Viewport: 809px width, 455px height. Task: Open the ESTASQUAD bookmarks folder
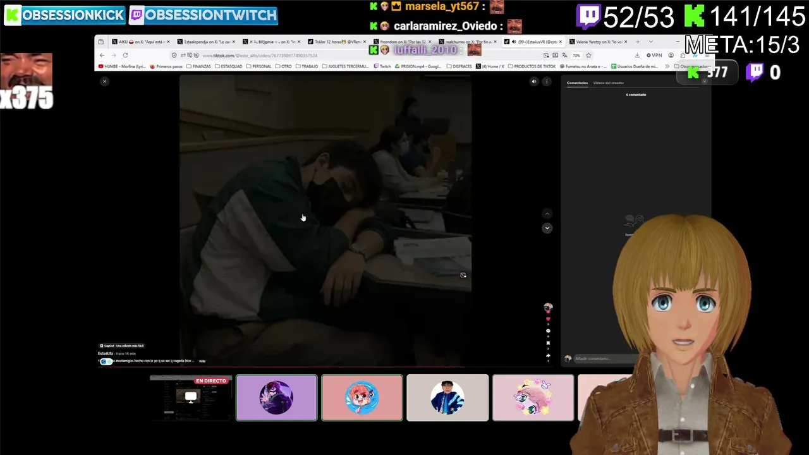[229, 66]
